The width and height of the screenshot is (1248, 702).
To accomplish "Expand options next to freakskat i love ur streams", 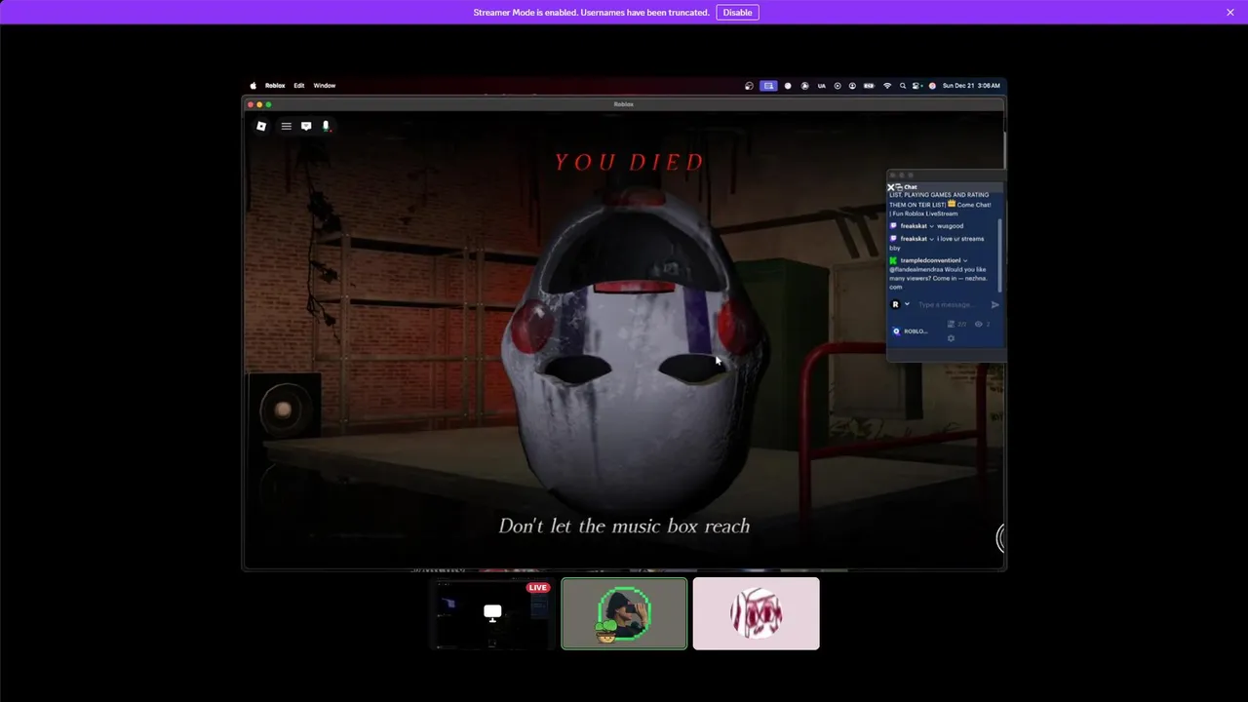I will (x=931, y=239).
